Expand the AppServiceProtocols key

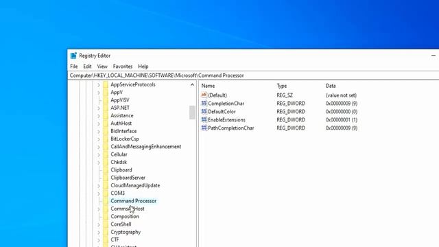(x=99, y=85)
